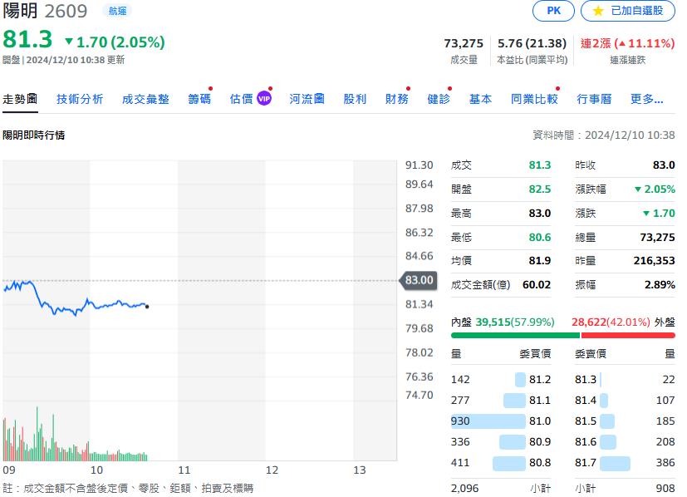Click bid price 81.2

(540, 380)
